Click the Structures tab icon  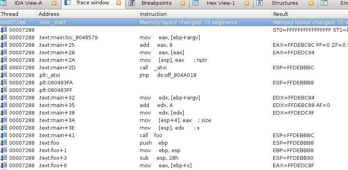pyautogui.click(x=259, y=3)
